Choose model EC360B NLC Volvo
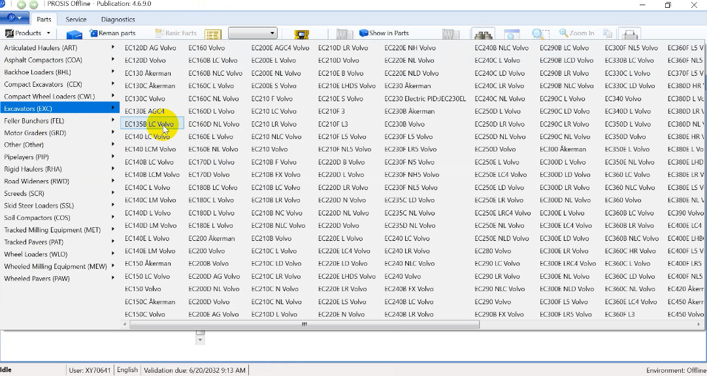 (632, 238)
